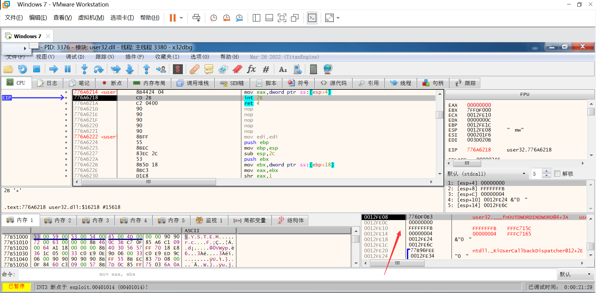
Task: Click the run to user code icon
Action: [161, 69]
